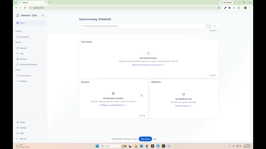The height and width of the screenshot is (149, 266).
Task: Click the DataHub logo icon
Action: click(x=17, y=15)
